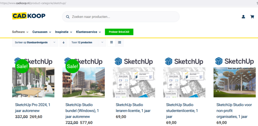Open non-profit organisaties product thumbnail
Viewport: 258px width, 126px height.
(x=235, y=82)
